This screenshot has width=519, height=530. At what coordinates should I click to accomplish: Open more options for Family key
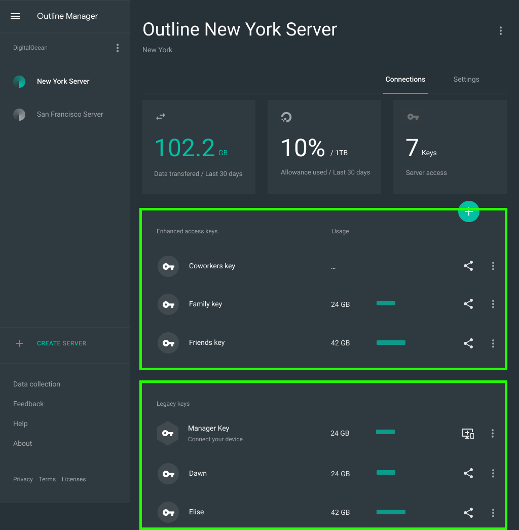click(493, 304)
